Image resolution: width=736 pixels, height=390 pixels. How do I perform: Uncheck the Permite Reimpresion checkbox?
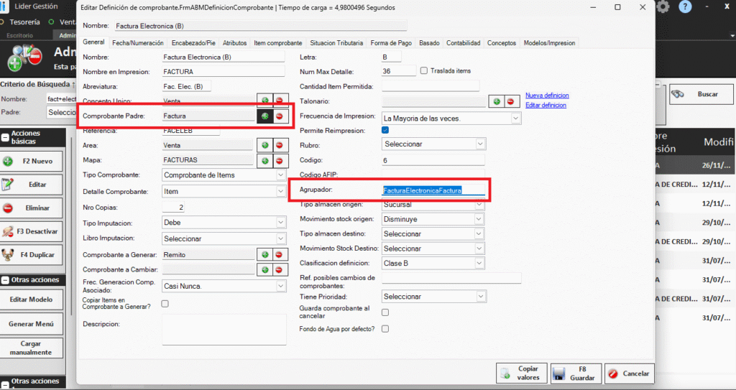pos(385,131)
